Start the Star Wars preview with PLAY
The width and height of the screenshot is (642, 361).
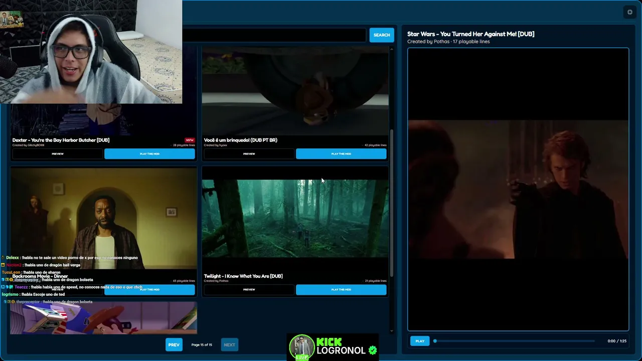click(x=420, y=341)
